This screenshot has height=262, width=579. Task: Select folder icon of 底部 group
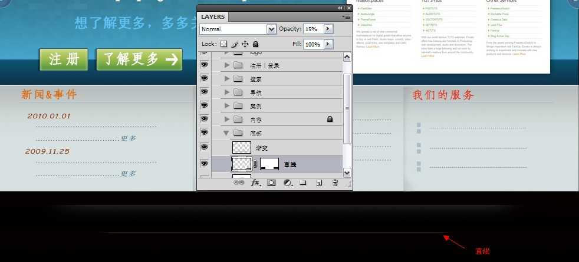(x=238, y=133)
